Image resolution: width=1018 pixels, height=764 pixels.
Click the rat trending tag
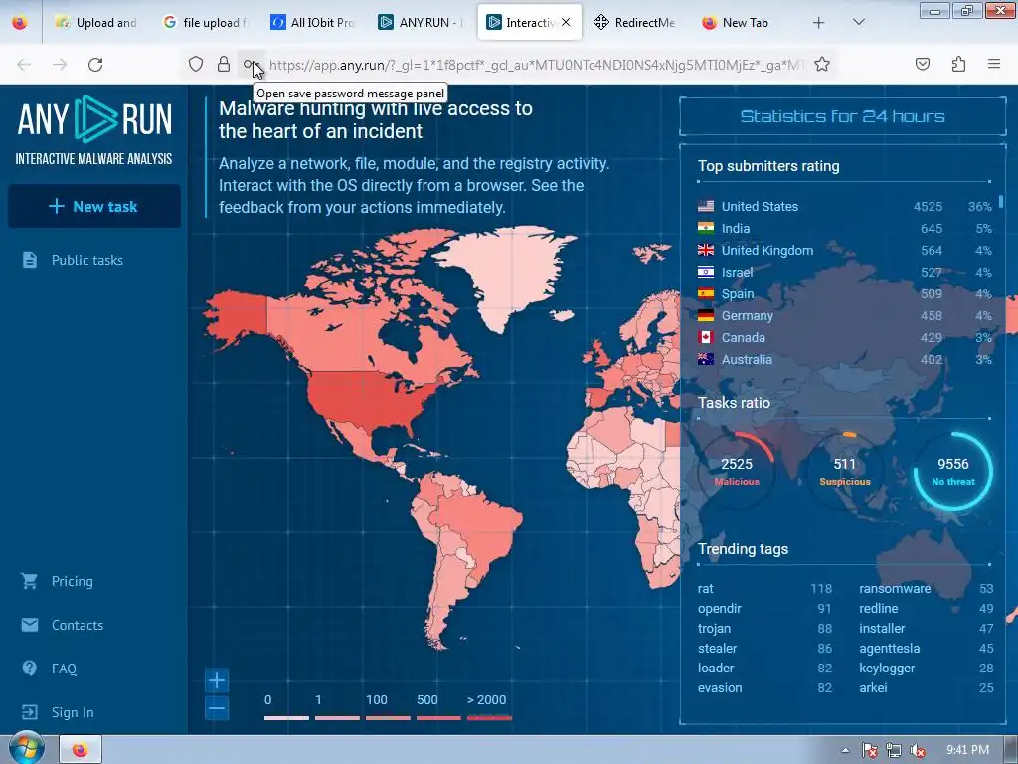[705, 589]
